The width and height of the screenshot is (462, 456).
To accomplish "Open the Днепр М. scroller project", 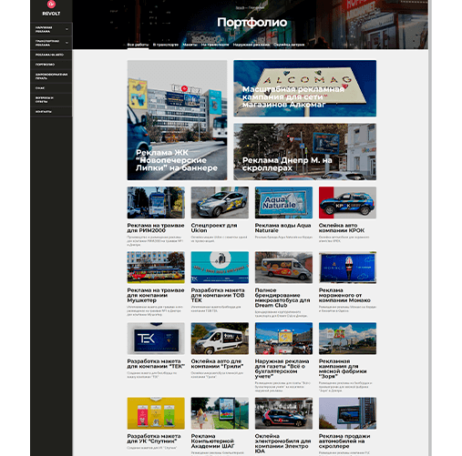I will pos(304,152).
